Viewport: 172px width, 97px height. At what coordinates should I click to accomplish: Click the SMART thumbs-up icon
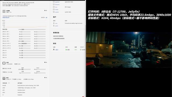[81, 50]
